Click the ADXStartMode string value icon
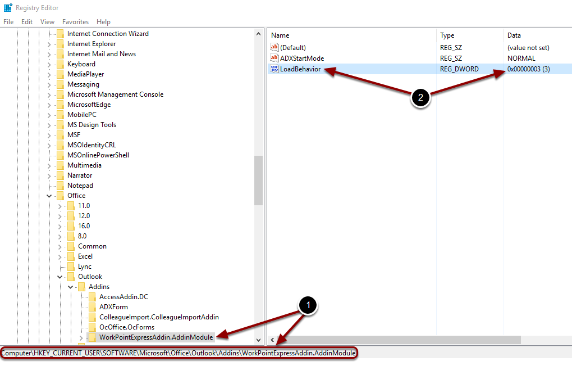Screen dimensions: 572x370 pyautogui.click(x=274, y=58)
